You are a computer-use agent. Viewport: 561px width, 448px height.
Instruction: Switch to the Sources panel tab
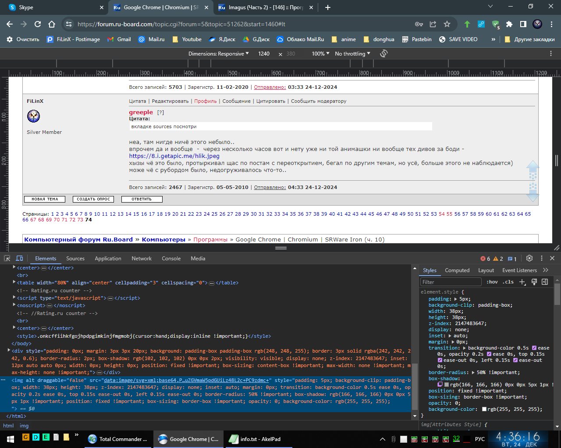(x=75, y=259)
